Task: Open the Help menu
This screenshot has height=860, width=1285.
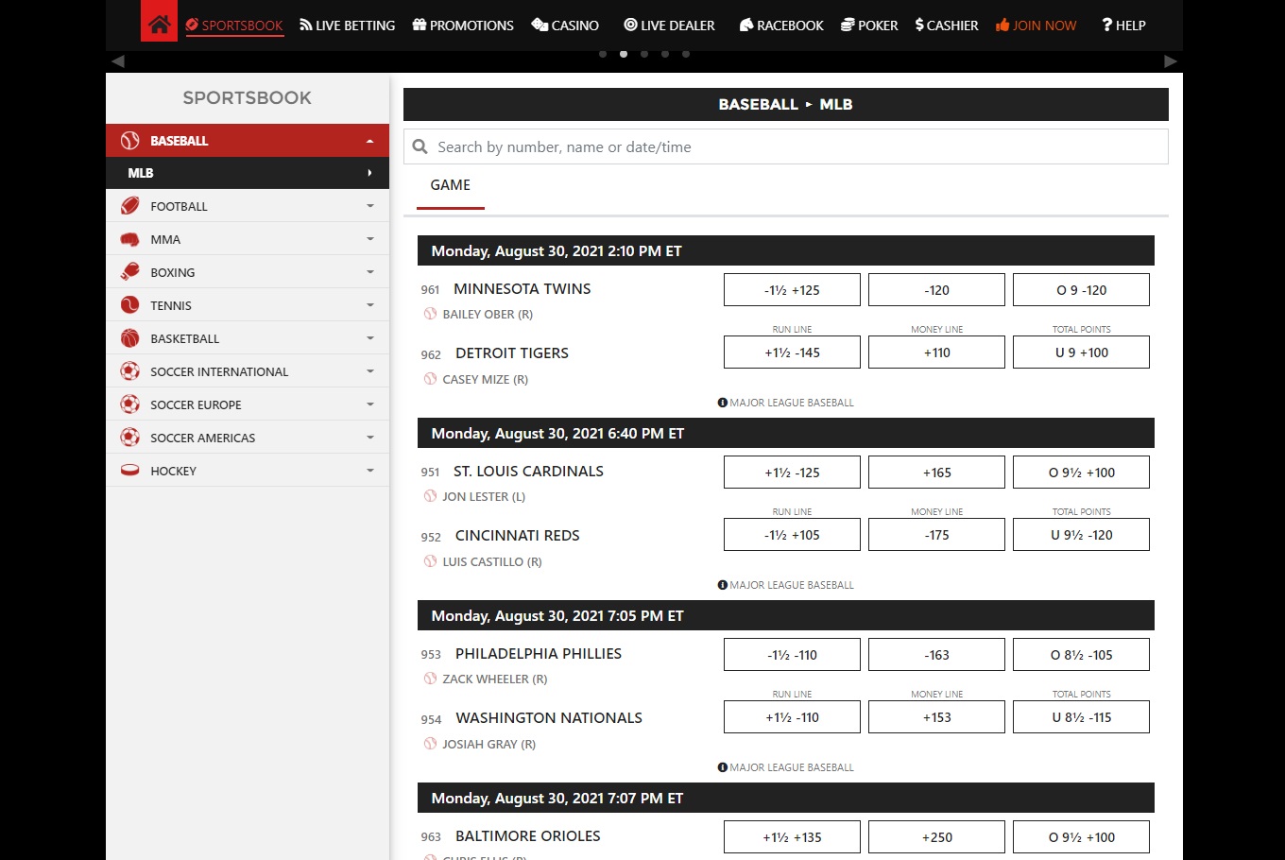Action: (1123, 26)
